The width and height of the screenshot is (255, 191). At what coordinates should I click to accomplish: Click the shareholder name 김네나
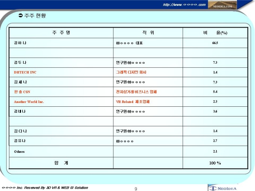point(20,111)
